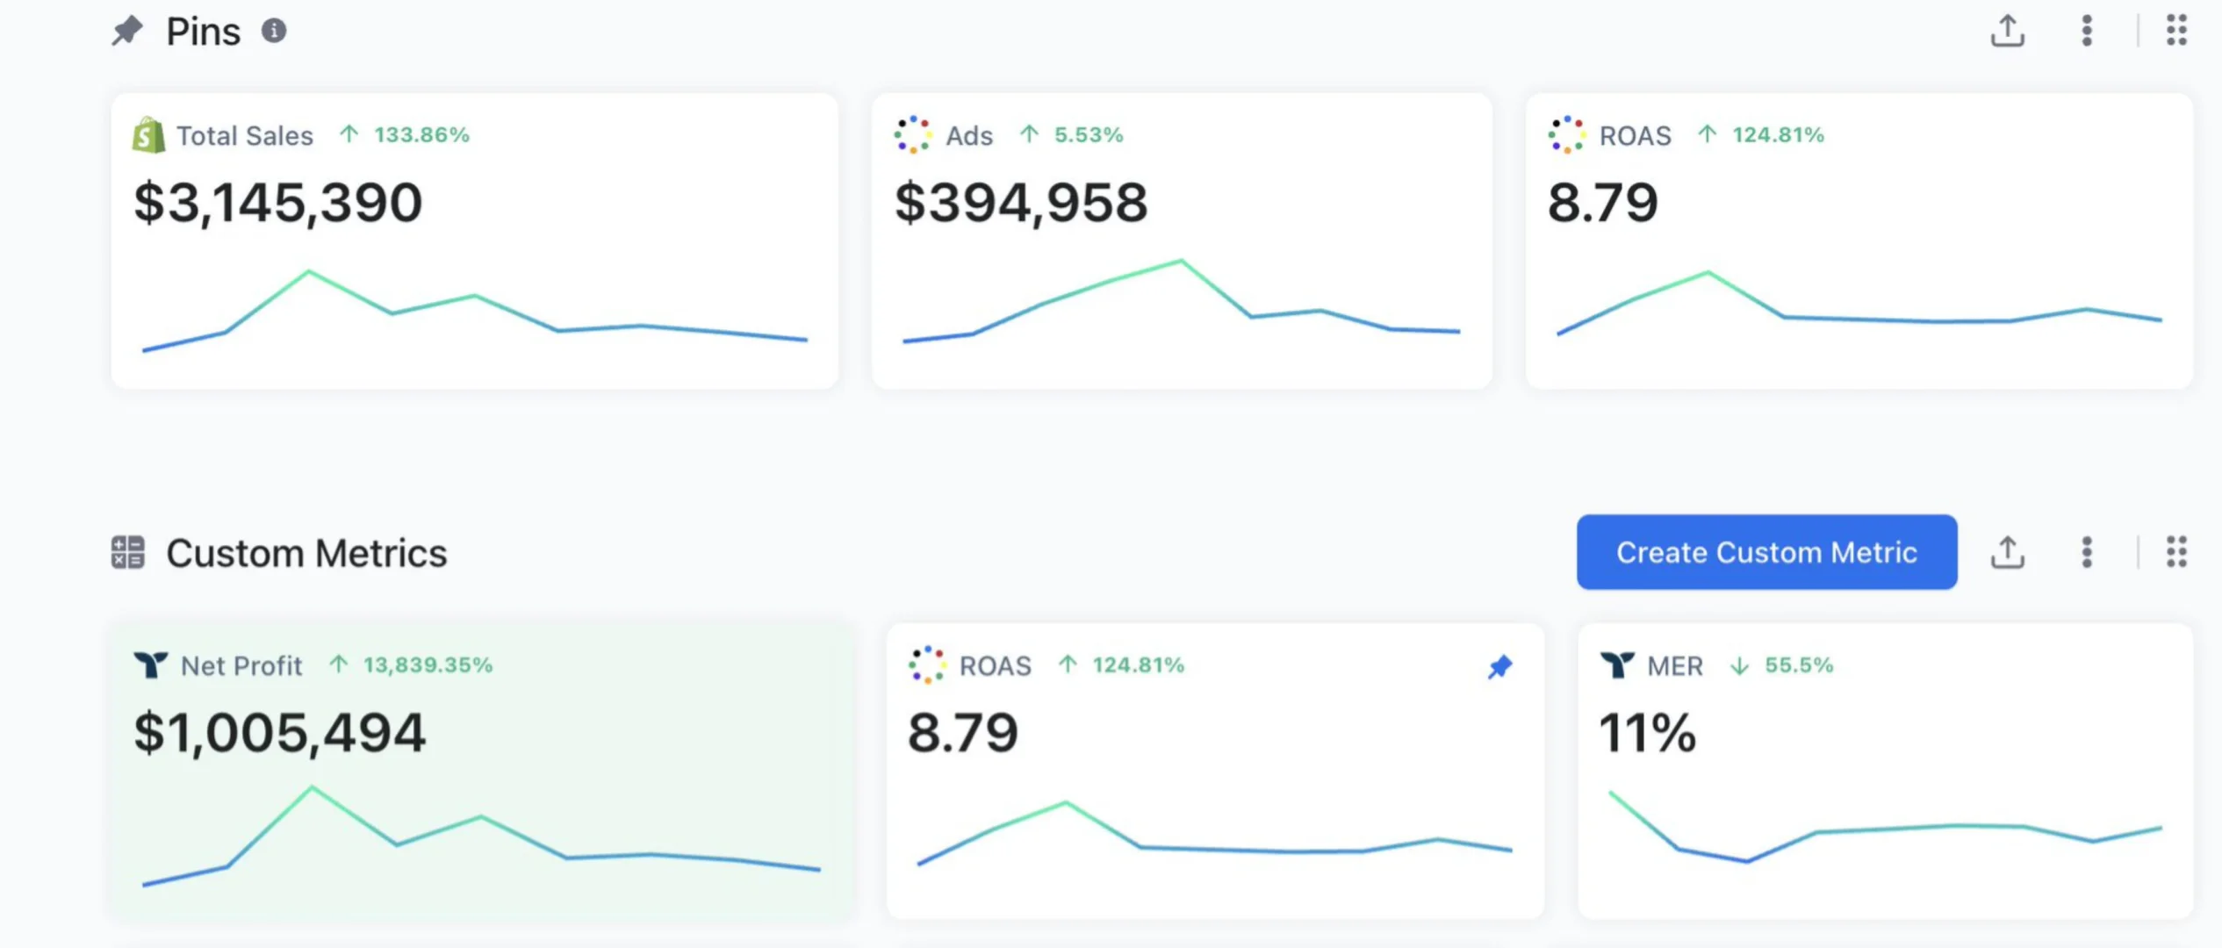
Task: Click the Pins section pushpin icon
Action: [127, 31]
